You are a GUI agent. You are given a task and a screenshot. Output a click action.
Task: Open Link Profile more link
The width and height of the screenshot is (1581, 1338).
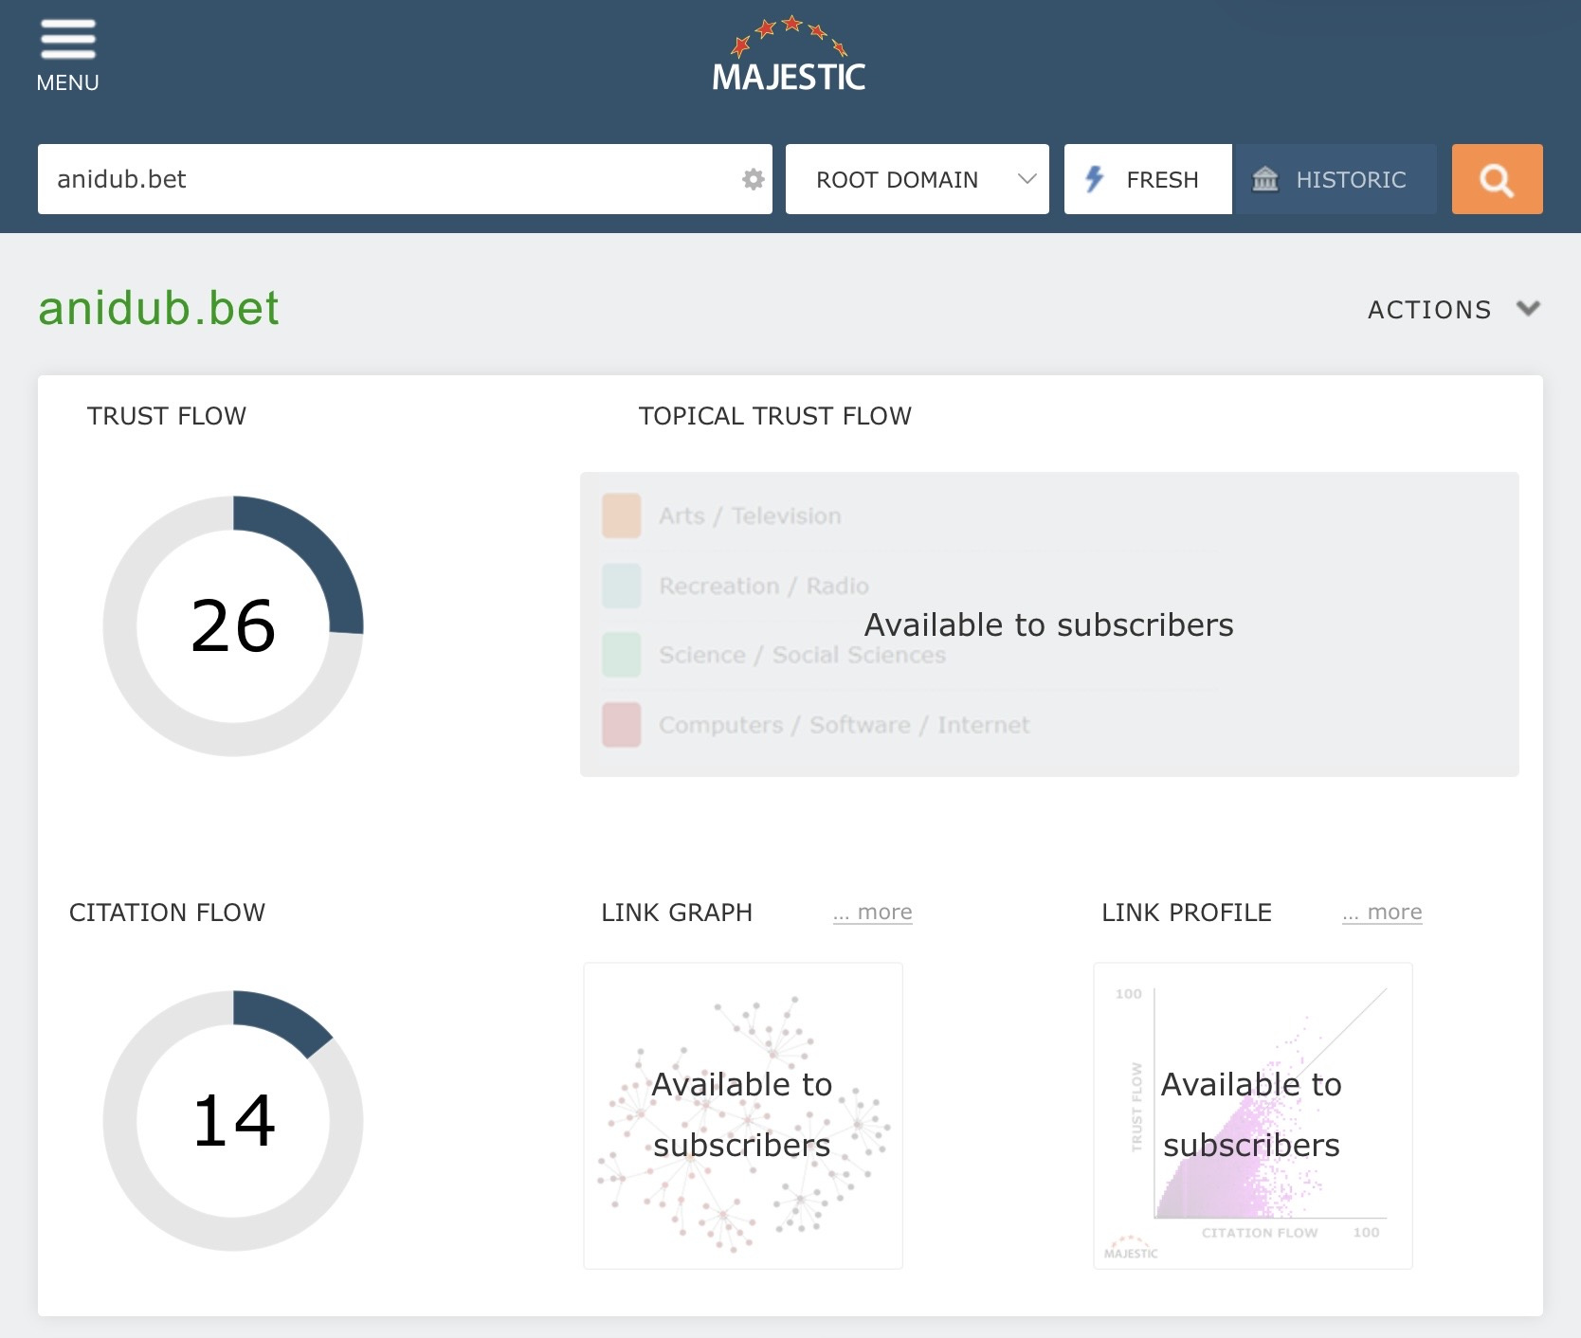[1382, 913]
